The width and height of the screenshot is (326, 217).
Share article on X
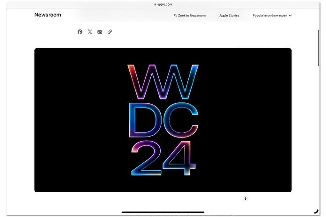coord(90,32)
